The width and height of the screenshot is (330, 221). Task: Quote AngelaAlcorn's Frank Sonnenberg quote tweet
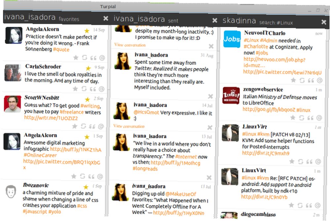pos(93,58)
